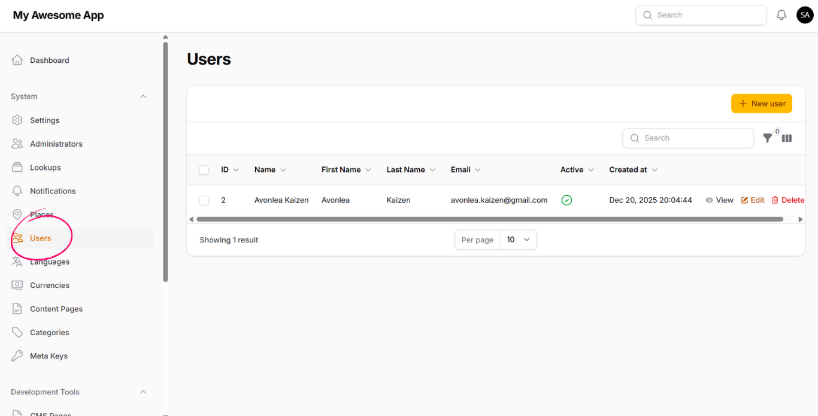Collapse the Development Tools section
818x416 pixels.
pyautogui.click(x=143, y=392)
